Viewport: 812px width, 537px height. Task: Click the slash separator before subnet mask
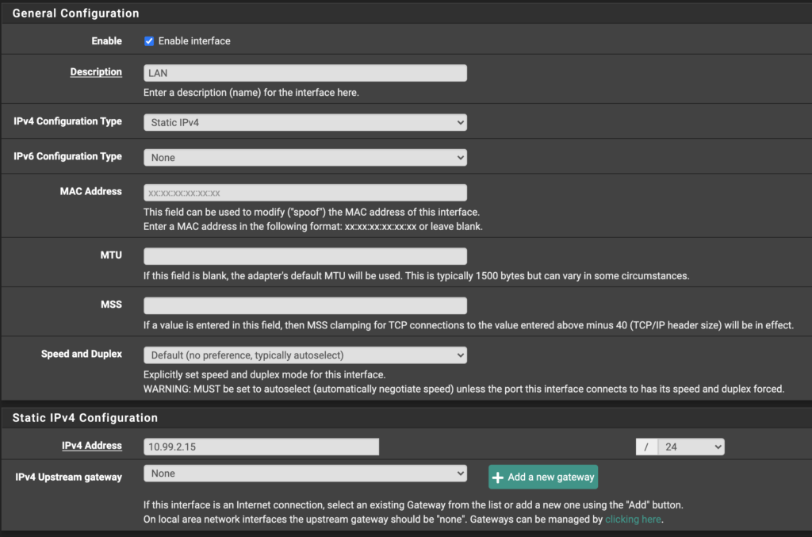[646, 447]
